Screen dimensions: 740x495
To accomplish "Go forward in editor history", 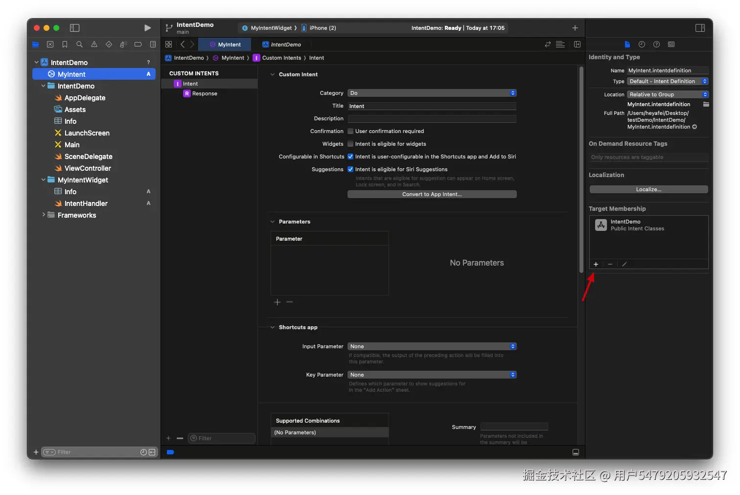I will 192,45.
